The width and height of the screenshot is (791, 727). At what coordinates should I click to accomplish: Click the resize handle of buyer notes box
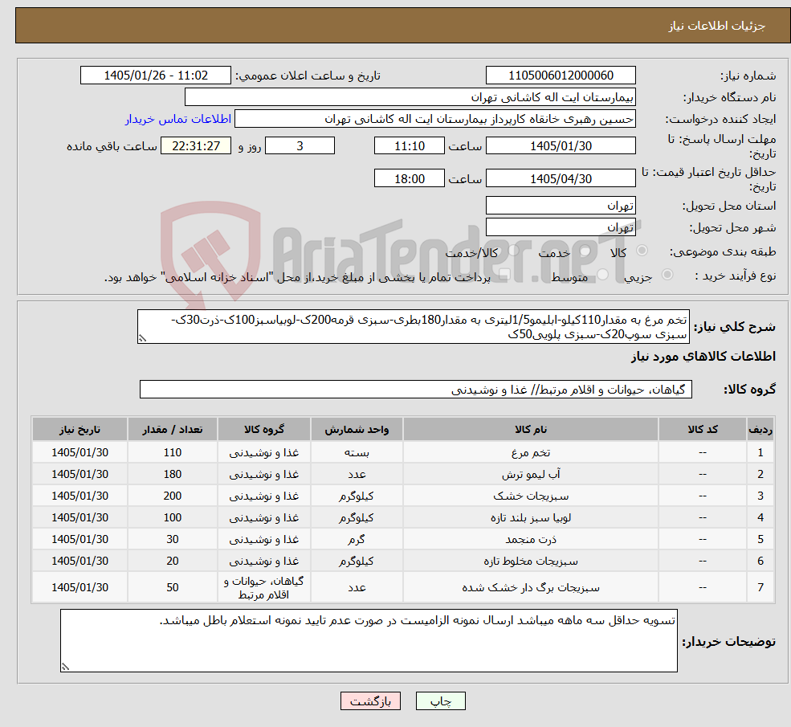click(x=65, y=667)
